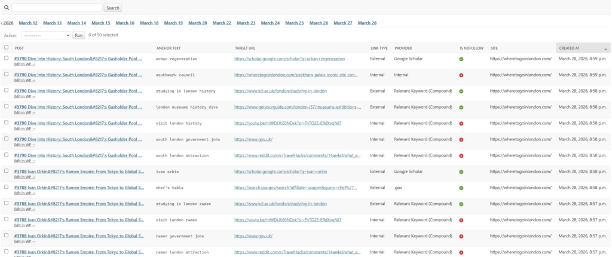Filter by date March 22
This screenshot has width=612, height=257.
pyautogui.click(x=222, y=23)
